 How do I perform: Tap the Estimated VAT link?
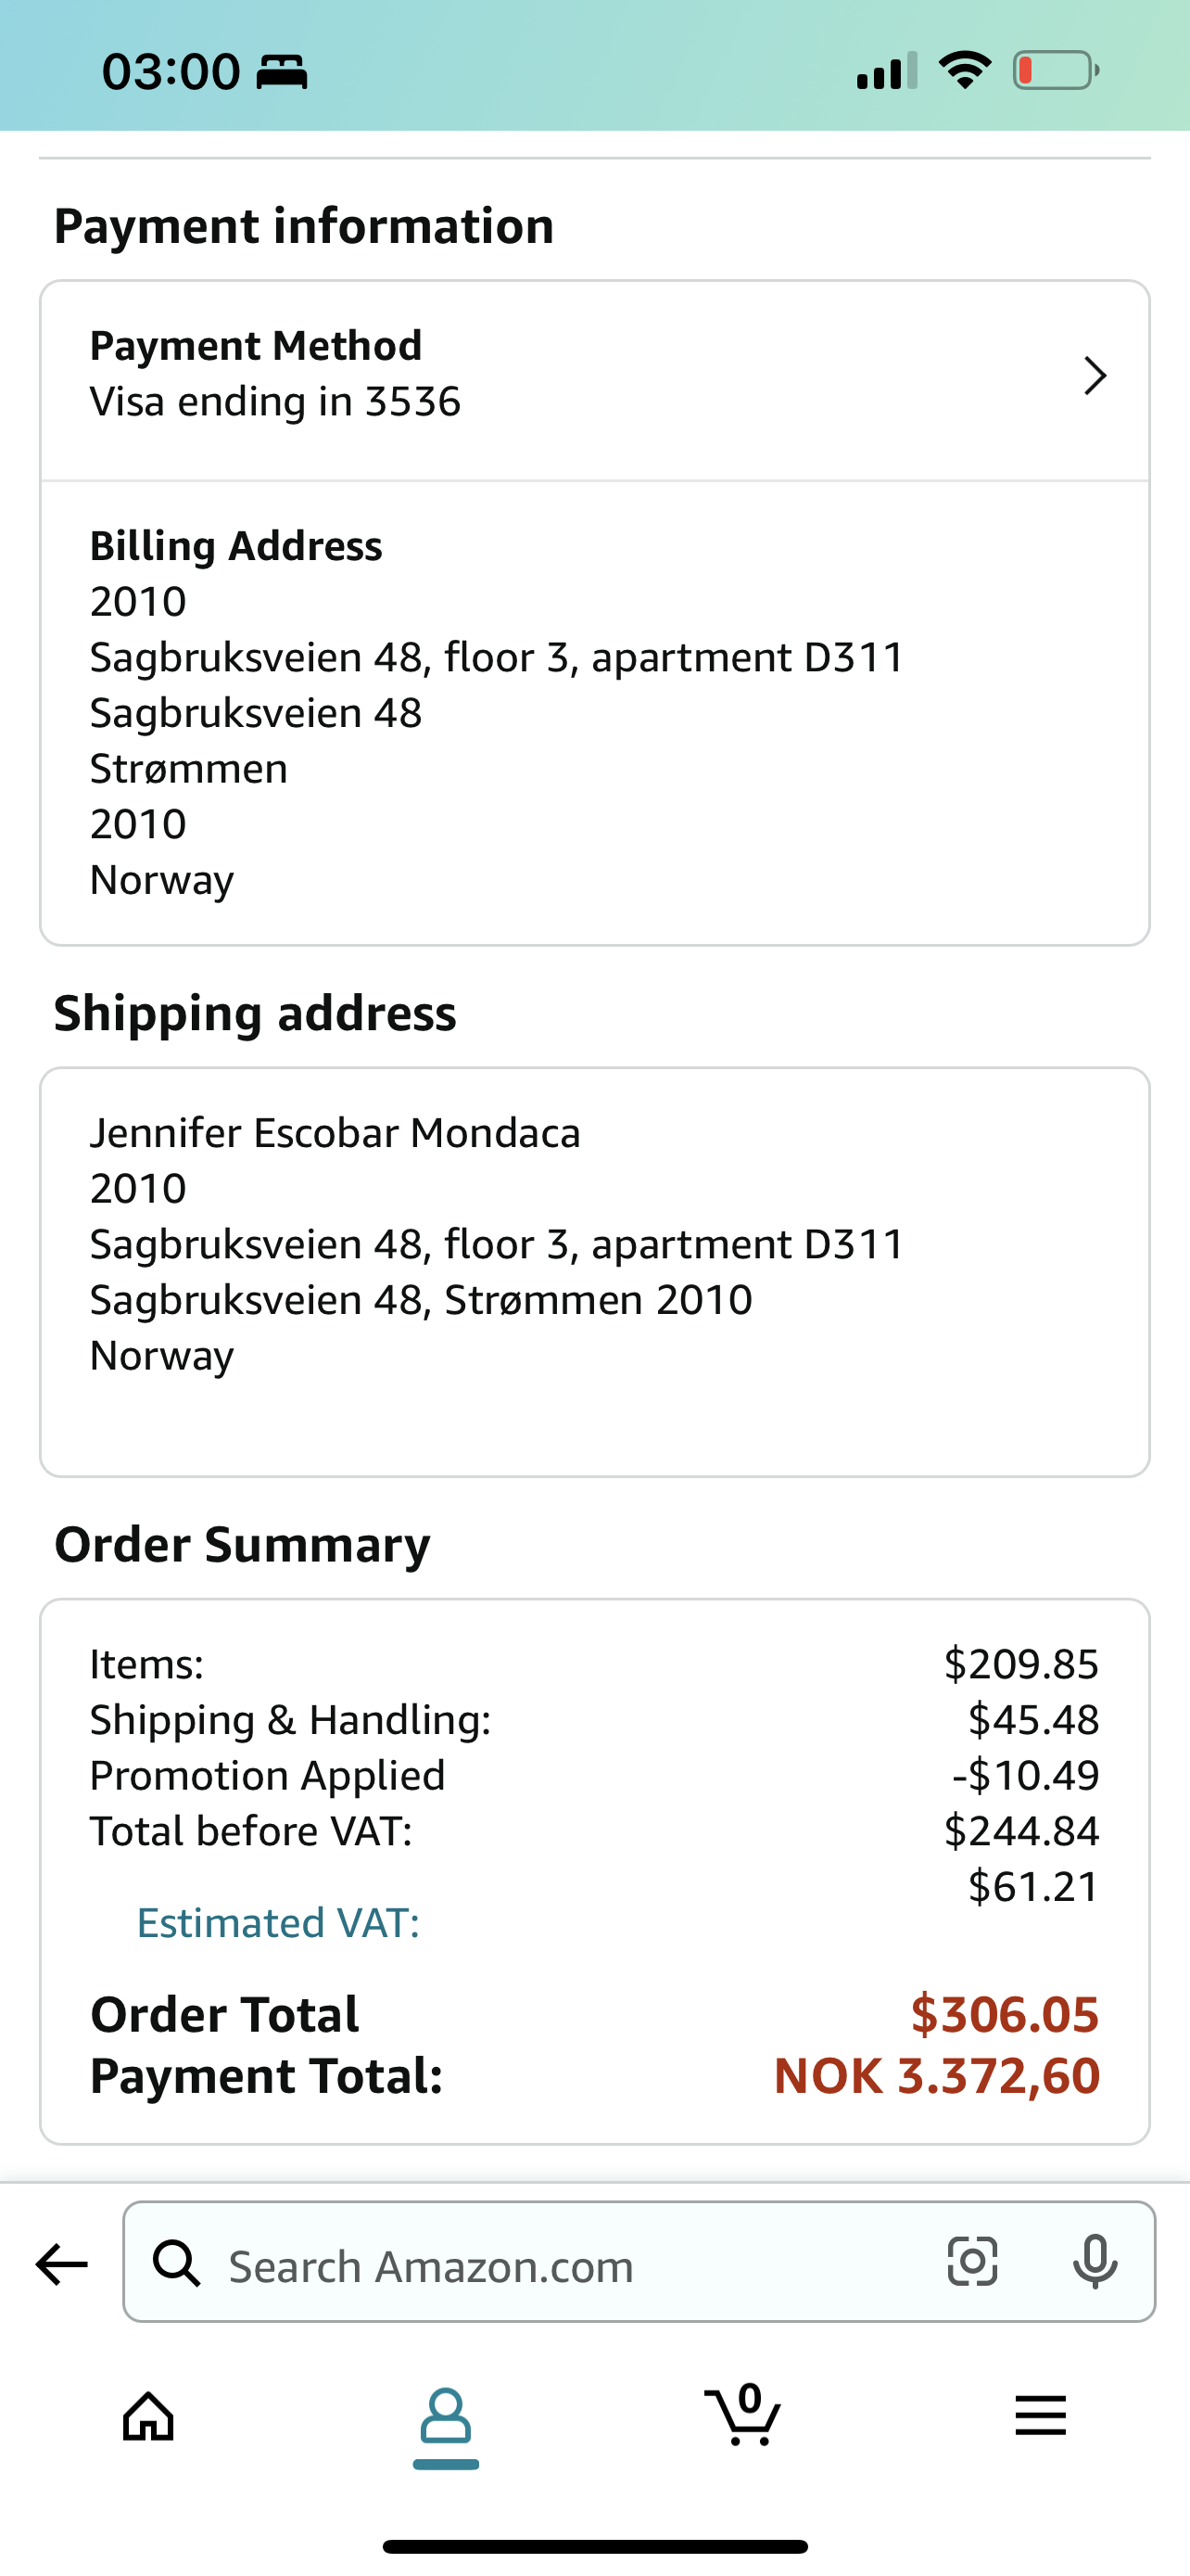(278, 1922)
